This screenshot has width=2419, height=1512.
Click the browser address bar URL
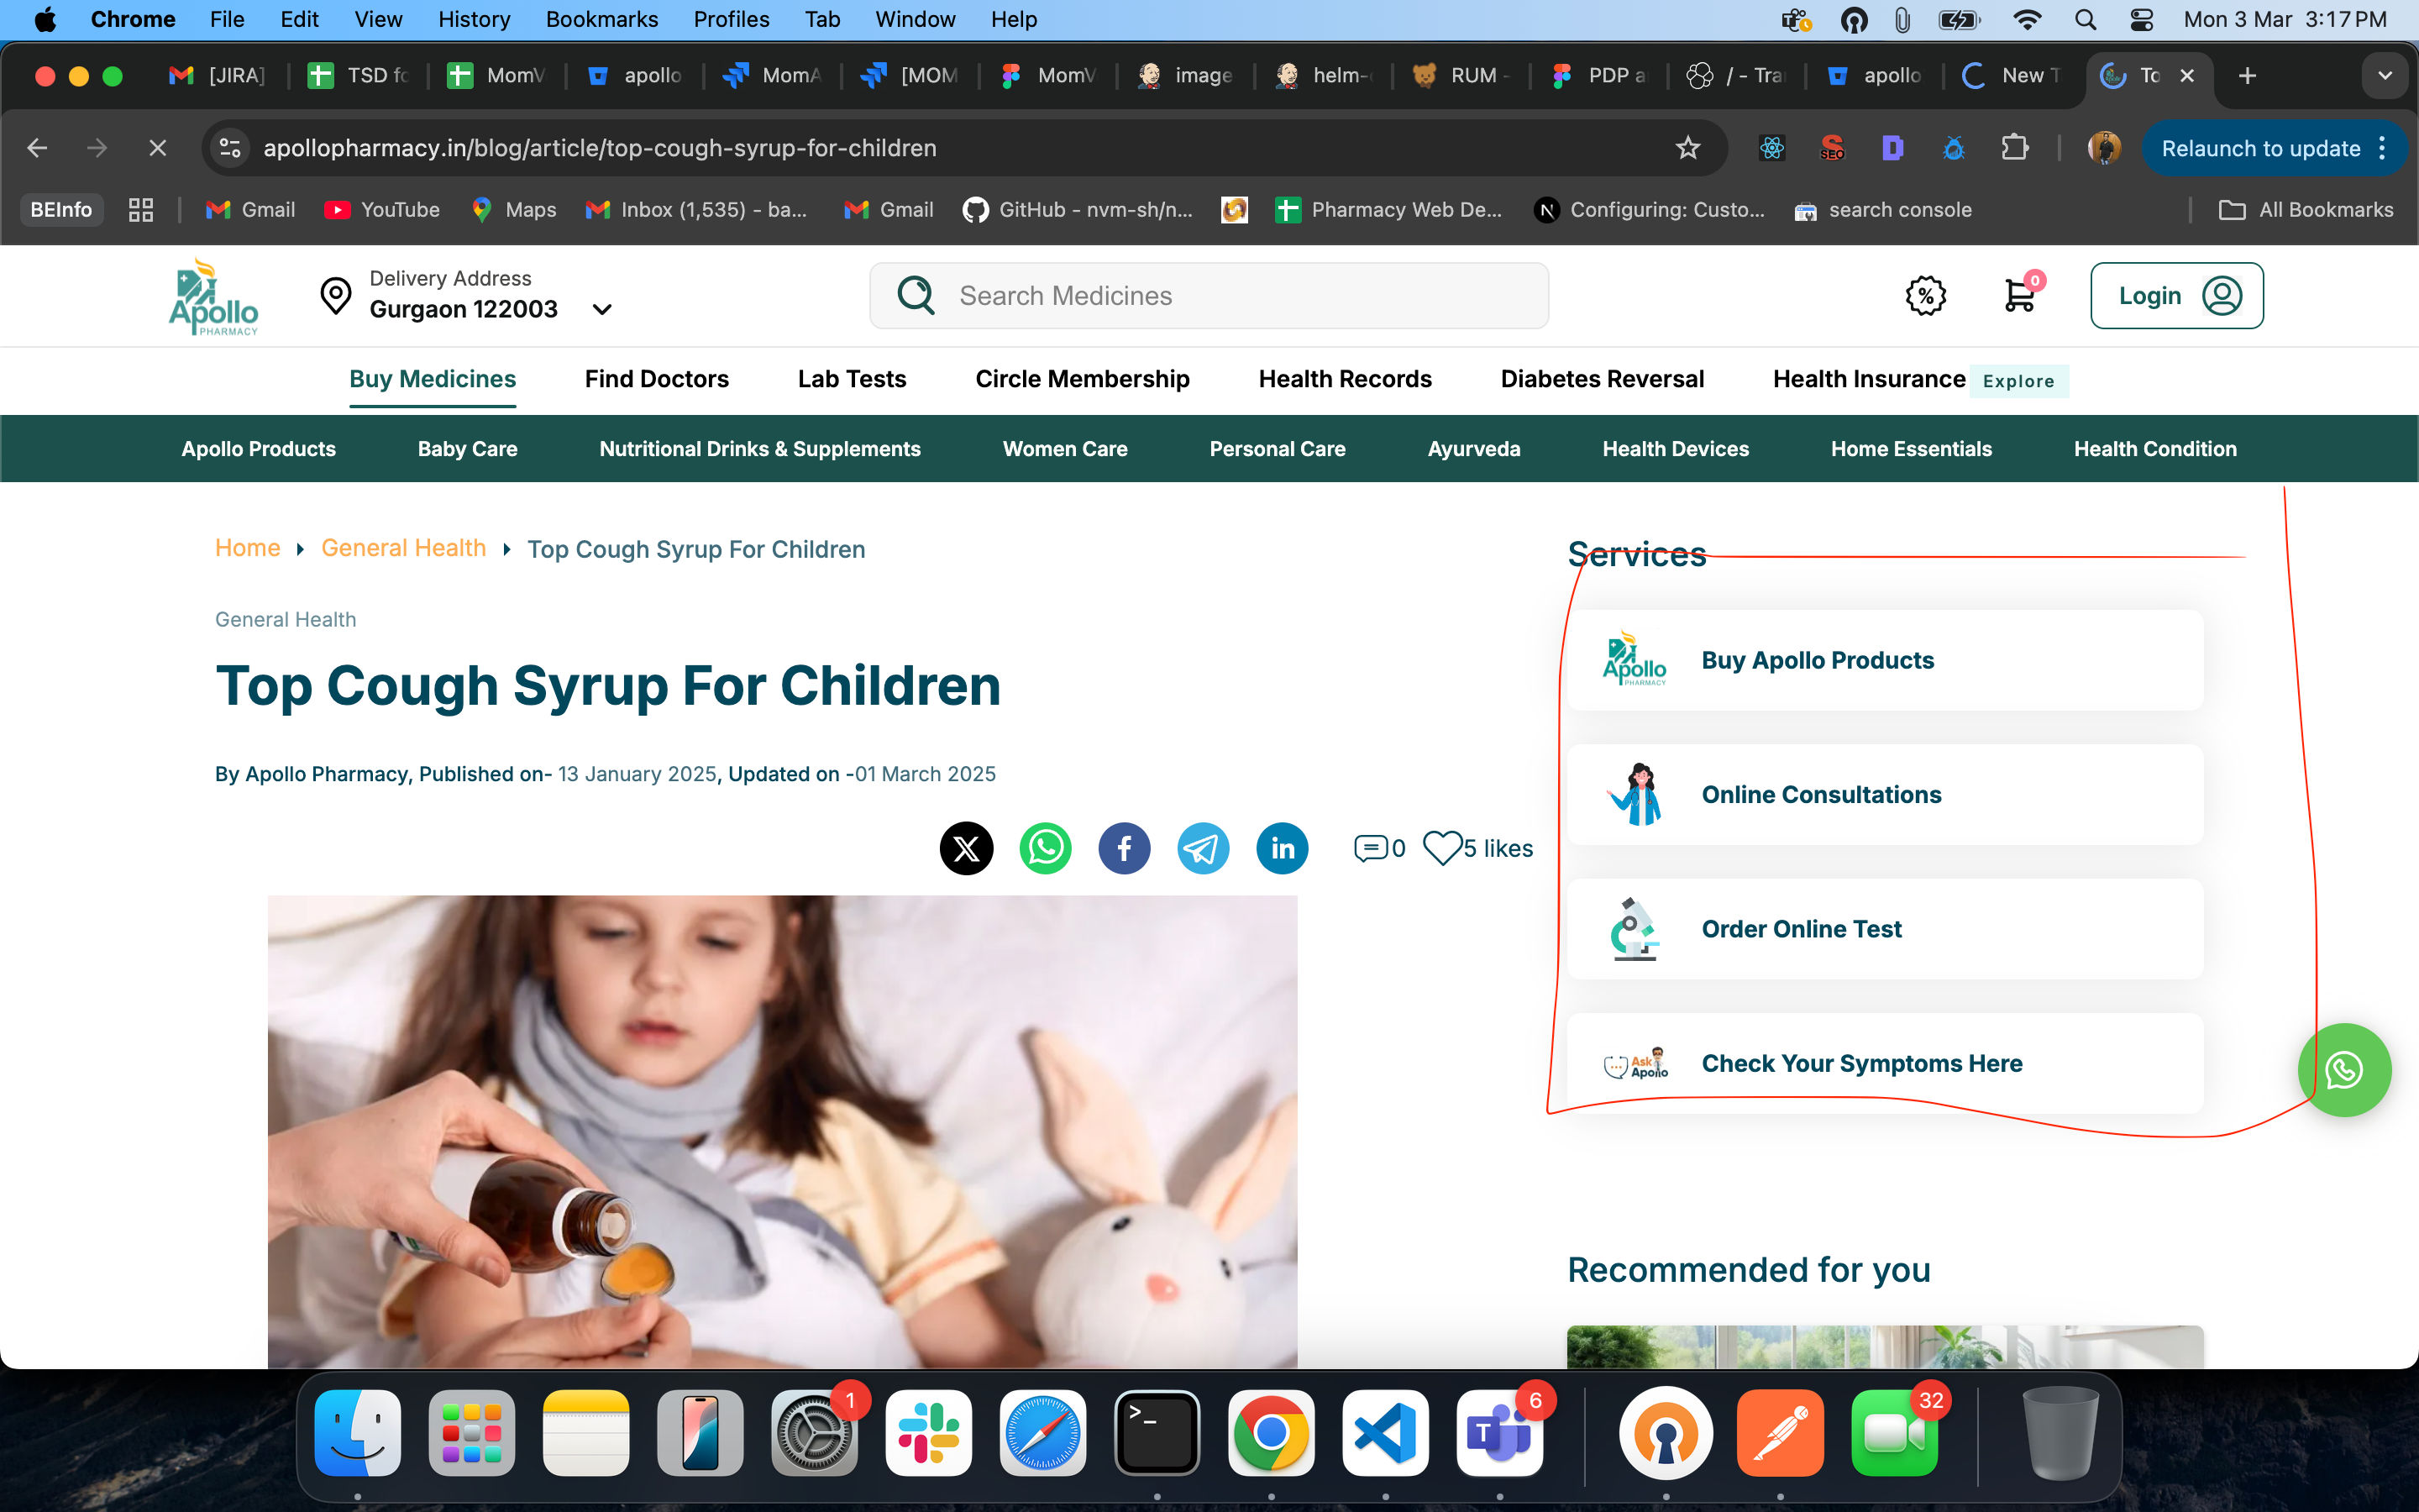click(x=600, y=148)
